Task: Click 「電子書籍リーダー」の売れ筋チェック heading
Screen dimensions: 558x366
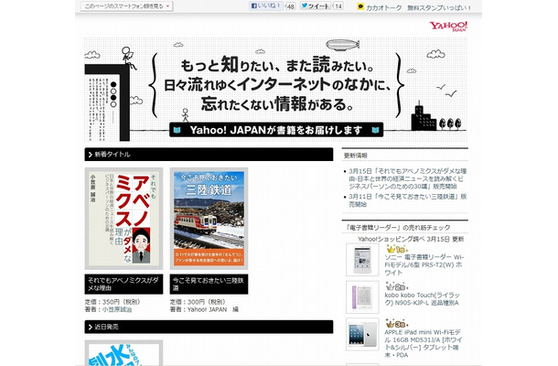Action: pyautogui.click(x=398, y=228)
